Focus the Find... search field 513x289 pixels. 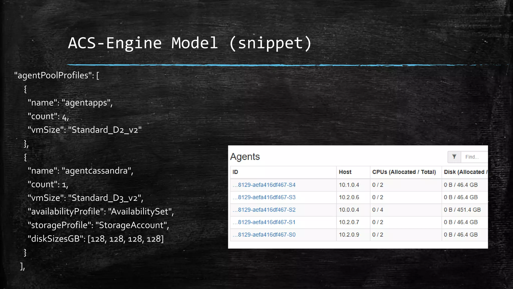point(474,157)
